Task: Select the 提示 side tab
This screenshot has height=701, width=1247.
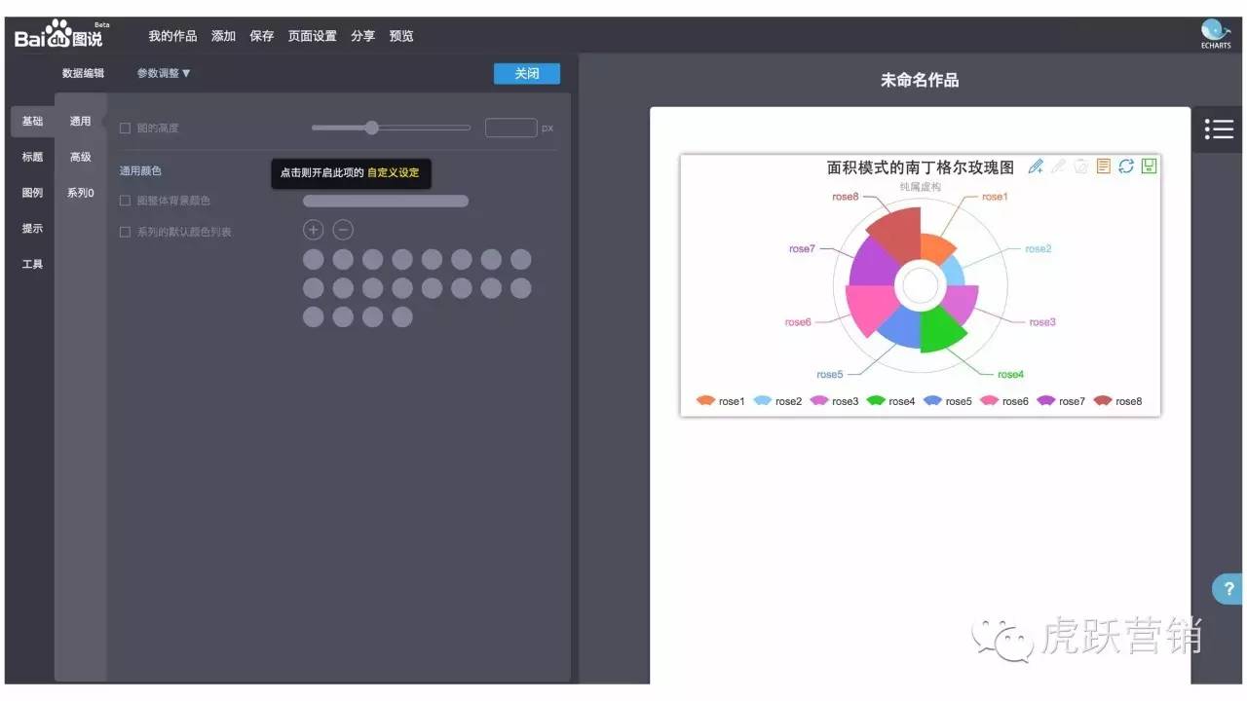Action: coord(32,229)
